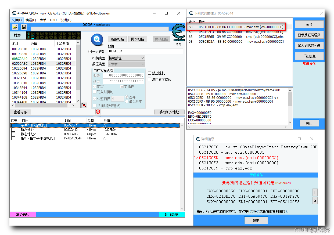
Task: Open the 编辑(E) menu
Action: (x=31, y=20)
